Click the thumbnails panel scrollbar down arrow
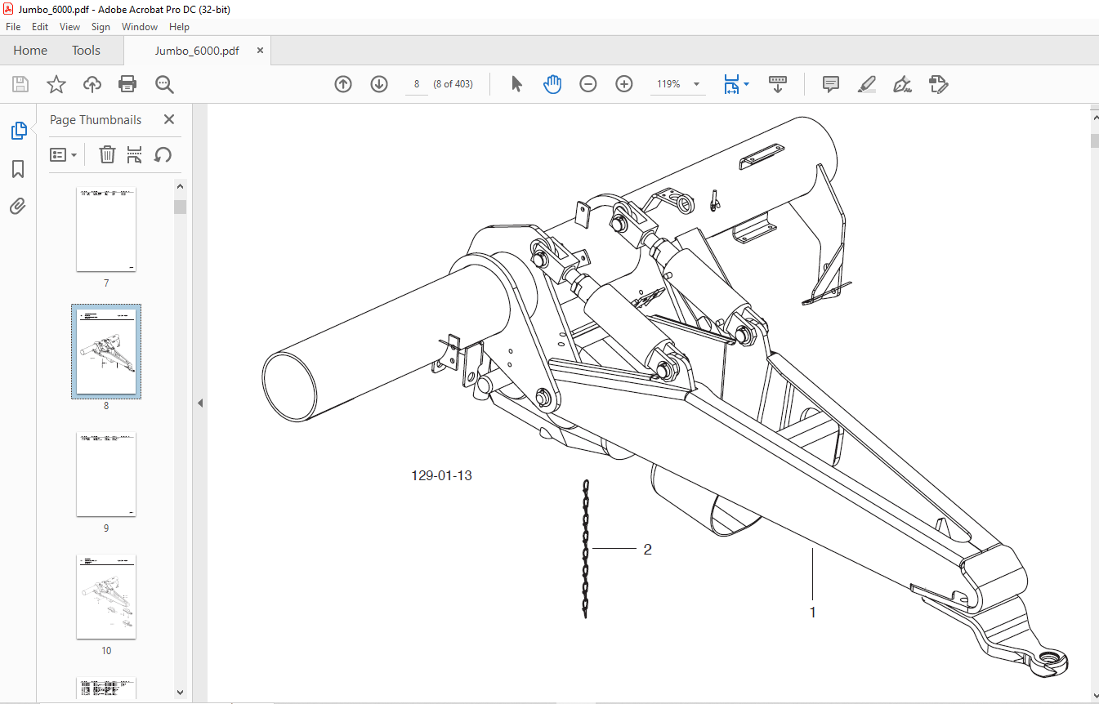Screen dimensions: 1099x704 [181, 692]
